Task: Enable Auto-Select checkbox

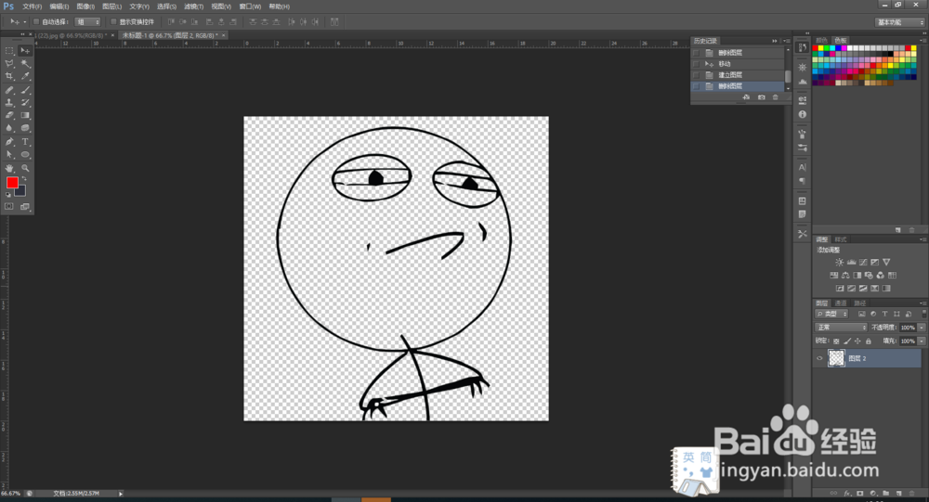Action: (36, 22)
